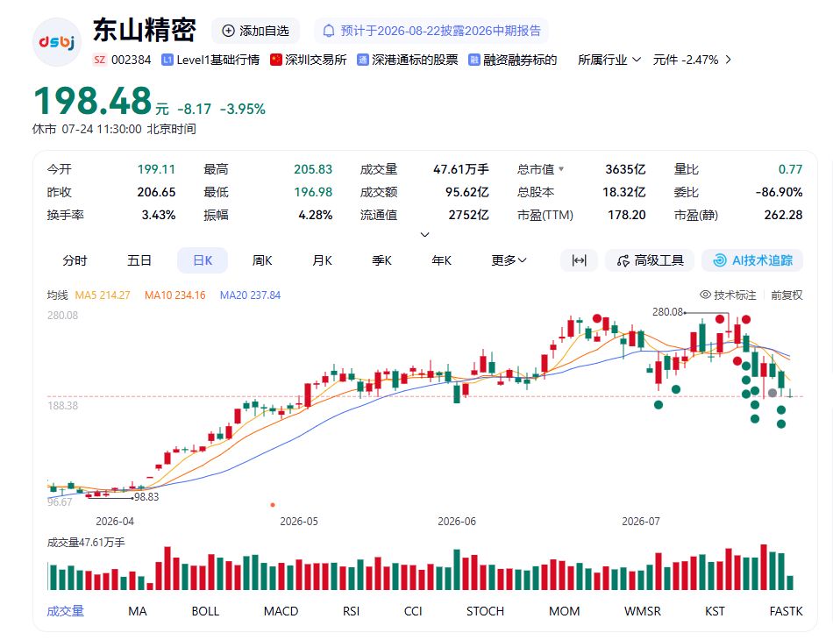Select the WMSR indicator tab
The image size is (833, 640).
642,611
